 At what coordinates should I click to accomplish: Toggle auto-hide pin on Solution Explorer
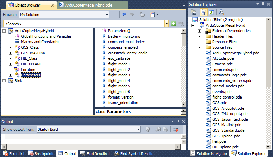262,4
